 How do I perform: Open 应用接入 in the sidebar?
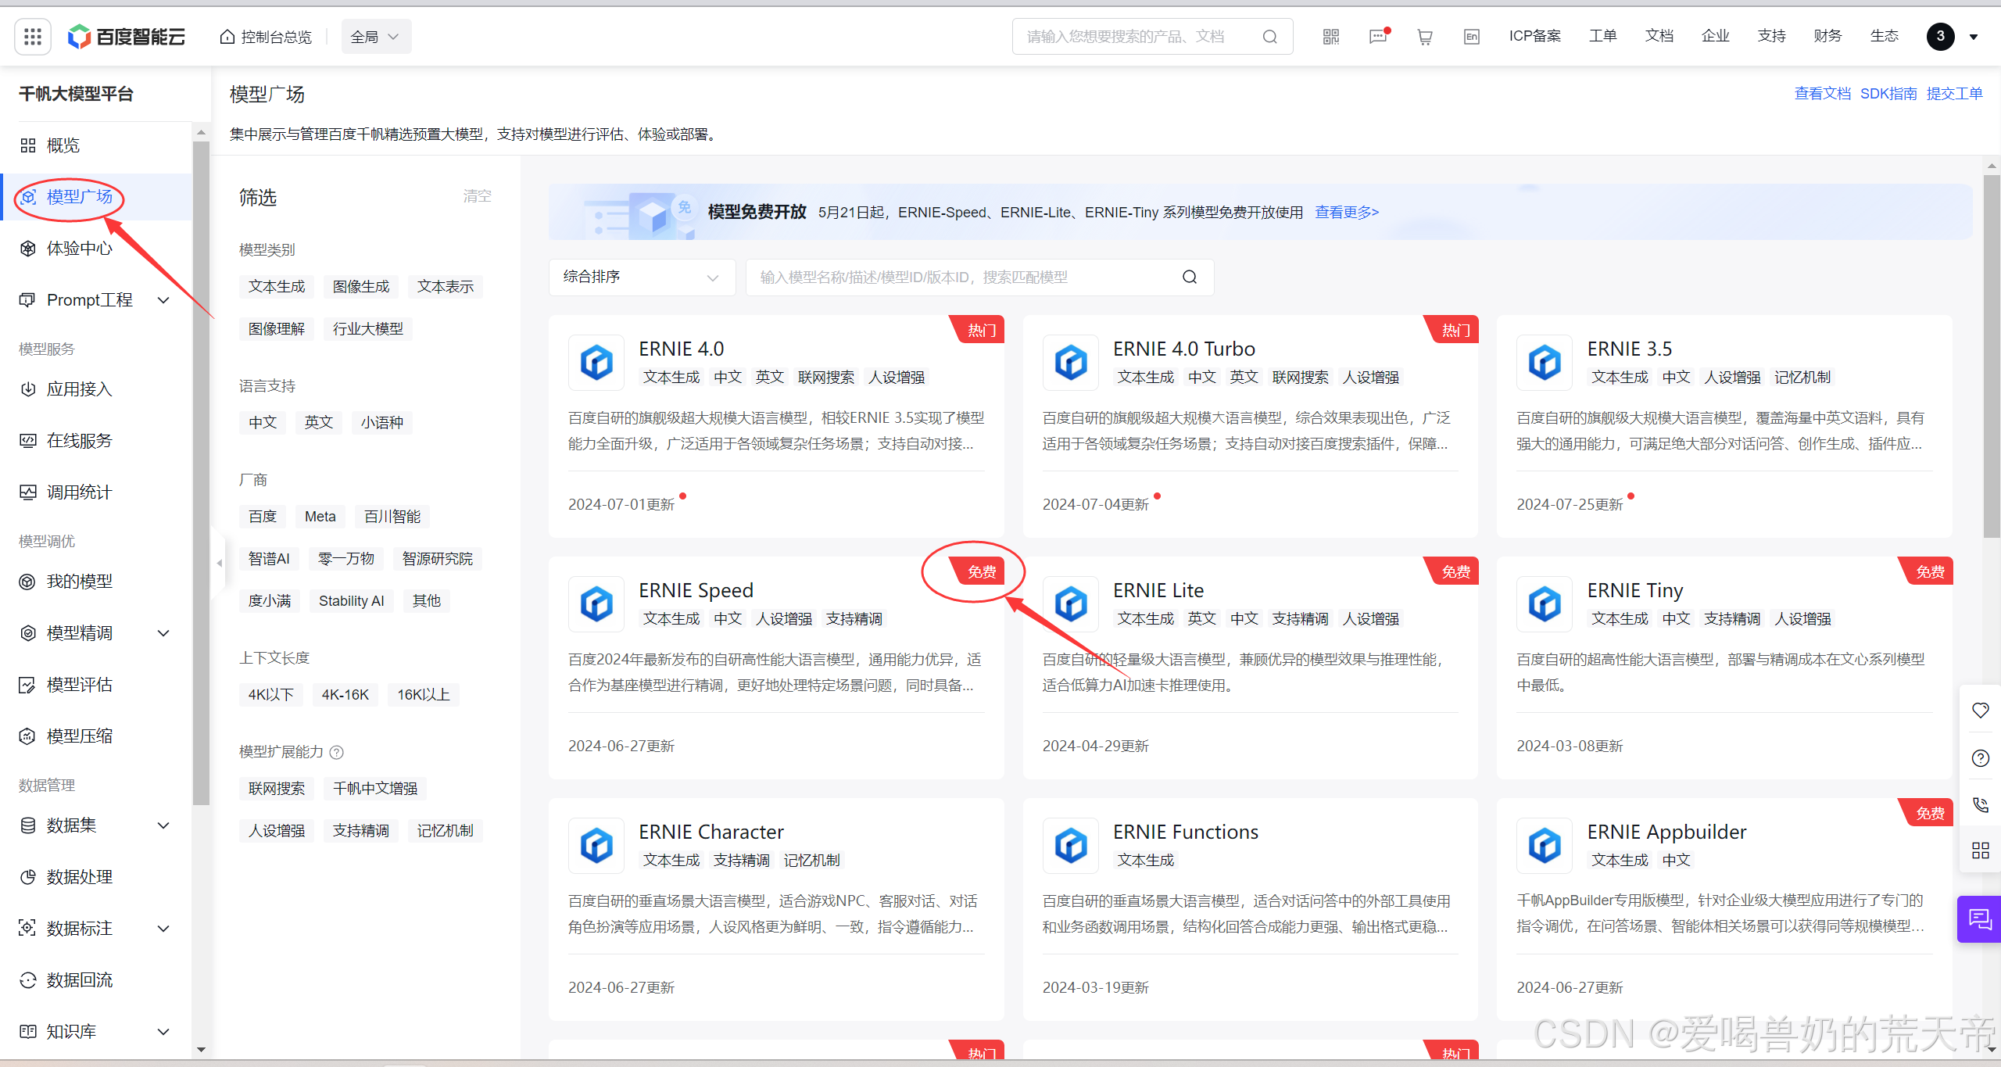point(80,389)
